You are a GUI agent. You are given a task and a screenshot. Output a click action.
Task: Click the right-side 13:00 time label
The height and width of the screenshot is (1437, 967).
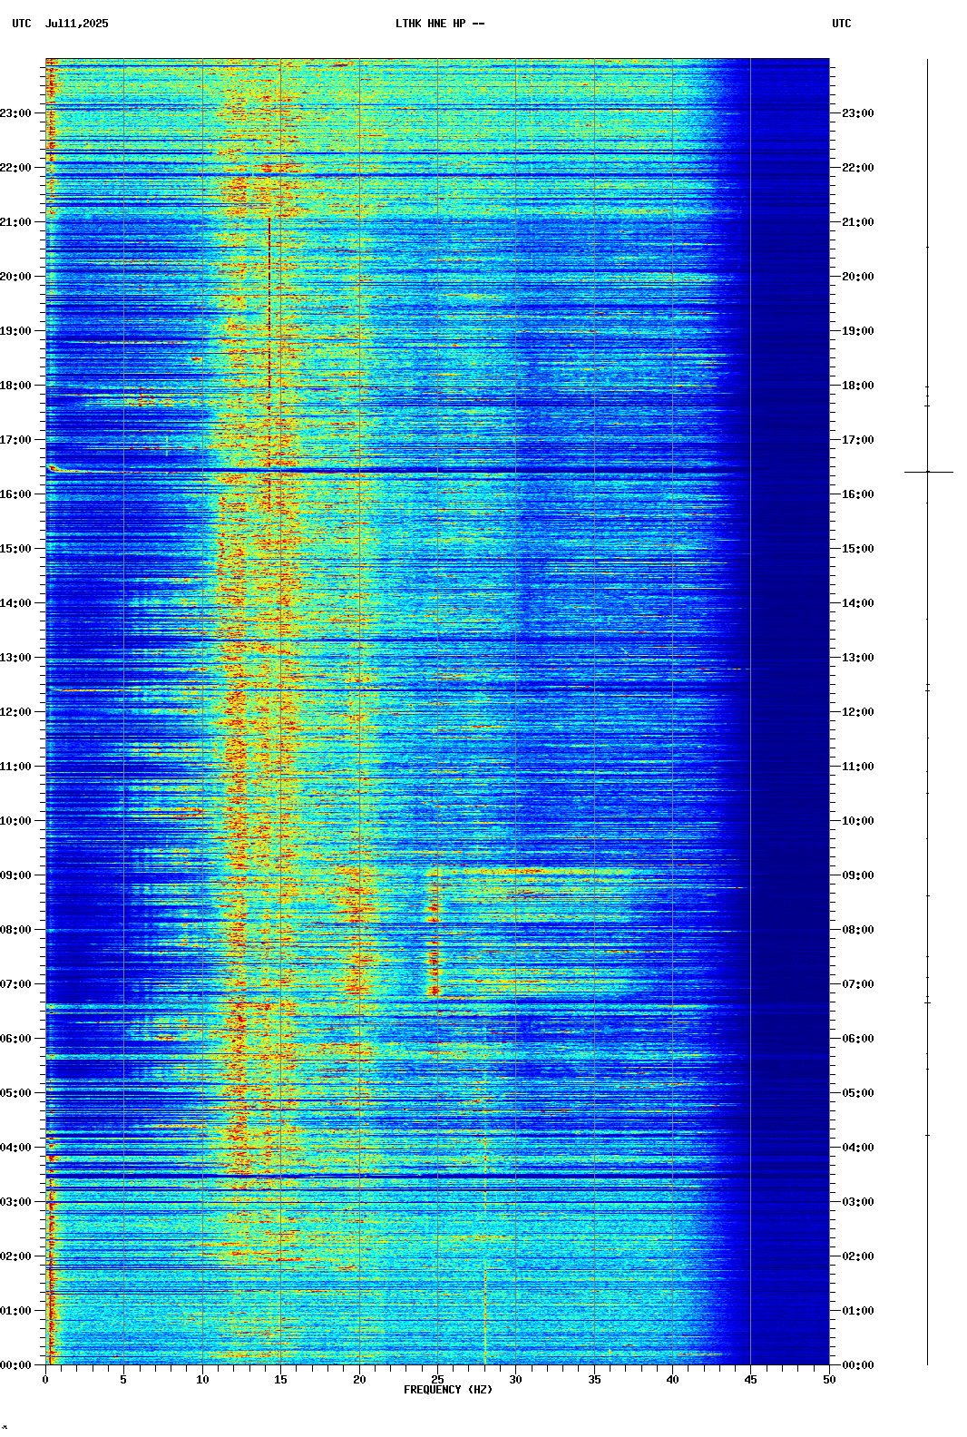coord(858,658)
